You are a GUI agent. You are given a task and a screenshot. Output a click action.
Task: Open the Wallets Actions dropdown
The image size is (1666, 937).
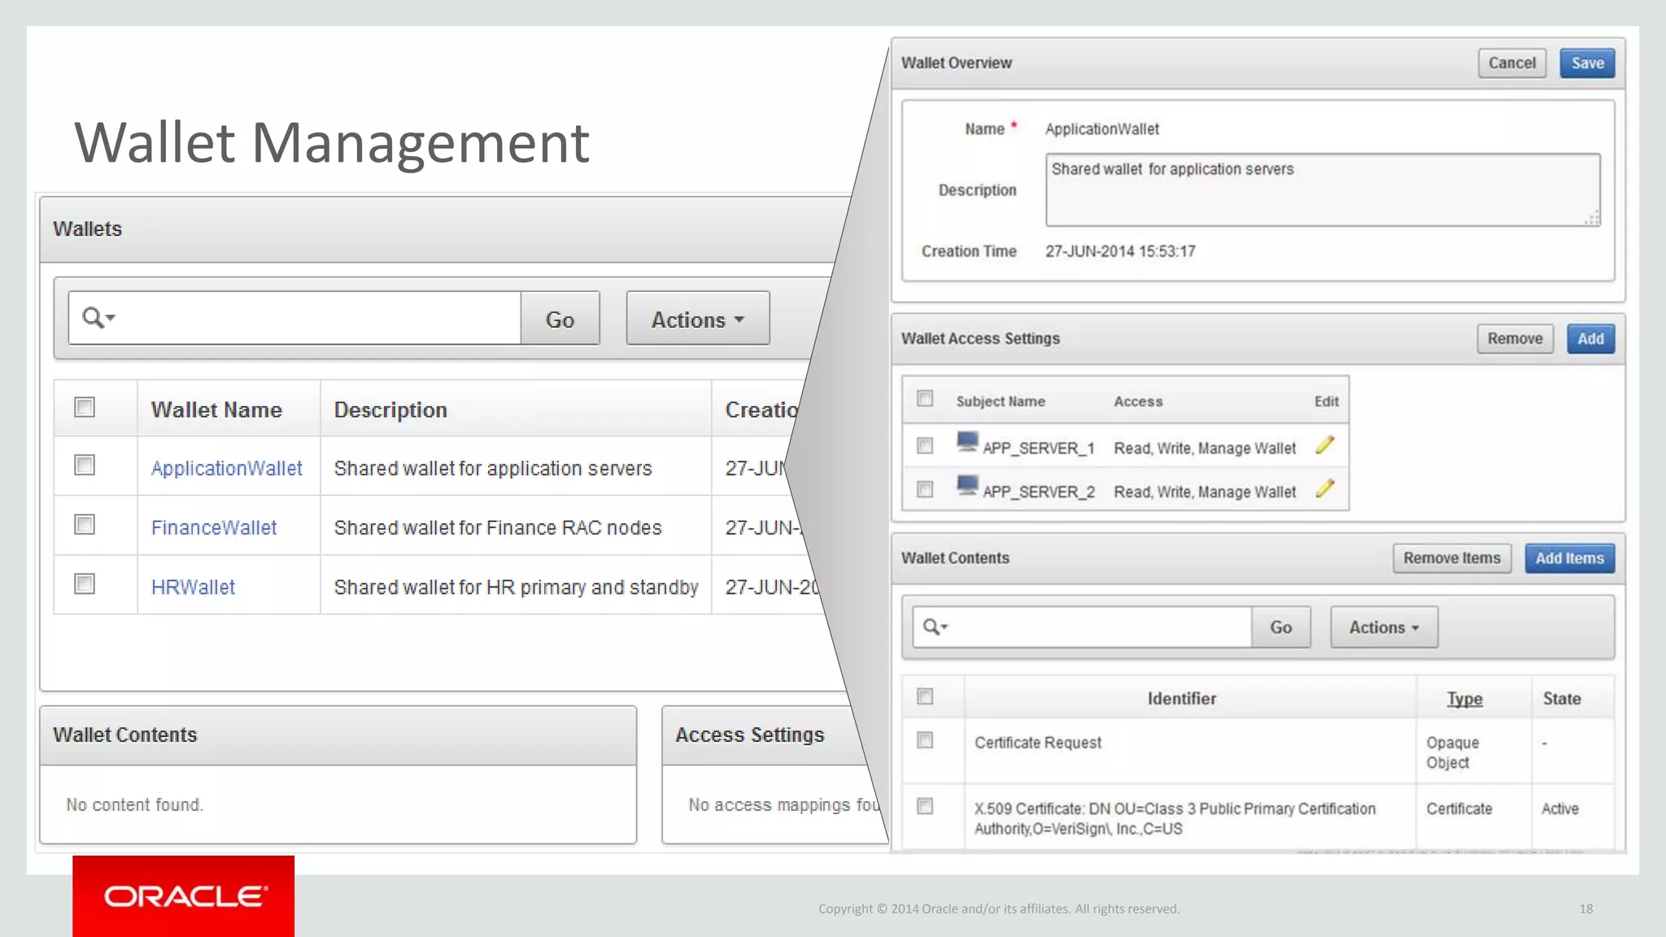point(697,319)
